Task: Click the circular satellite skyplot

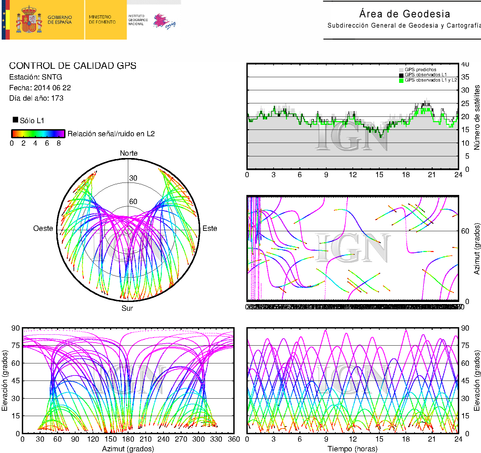Action: point(128,230)
